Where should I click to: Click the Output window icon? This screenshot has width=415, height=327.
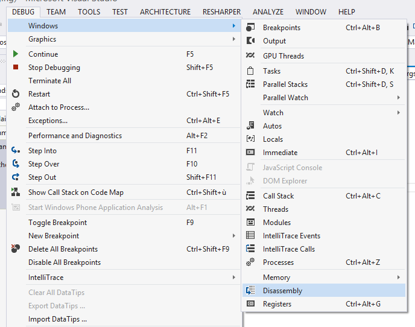[250, 40]
